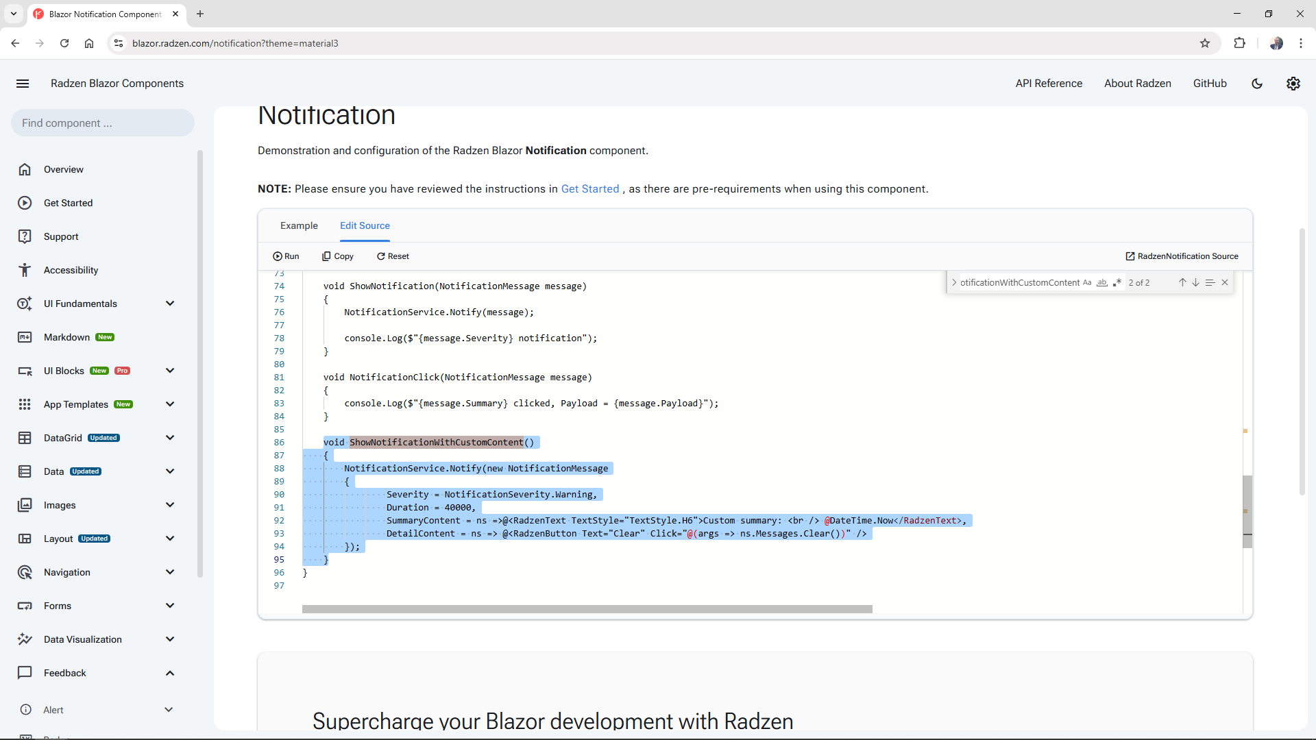Click Navigation icon in sidebar

point(25,572)
